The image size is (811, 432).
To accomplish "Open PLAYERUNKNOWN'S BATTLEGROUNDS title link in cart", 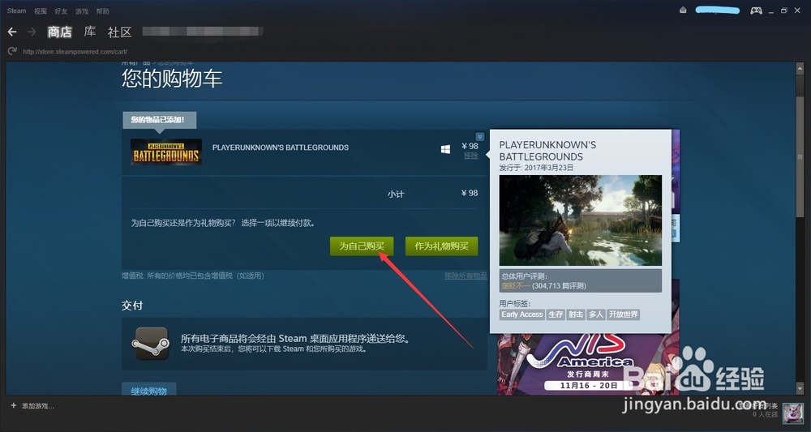I will coord(281,148).
